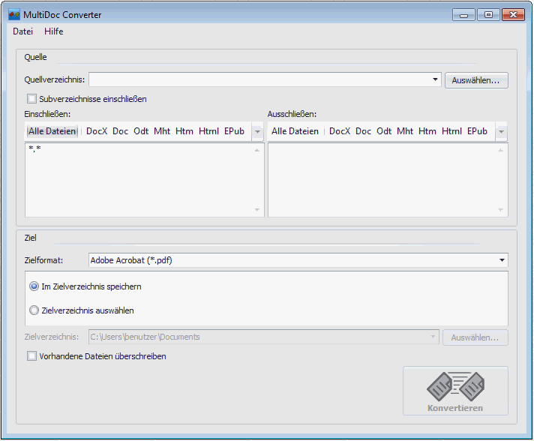Select EPub filter in Einschließen toolbar
The height and width of the screenshot is (441, 534).
point(234,131)
